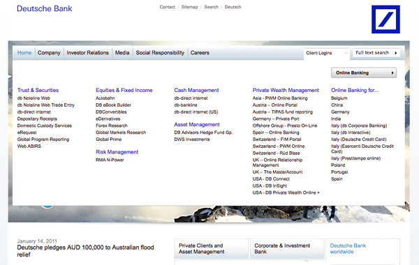Open Depositary Receipts link
The image size is (419, 265).
point(37,119)
